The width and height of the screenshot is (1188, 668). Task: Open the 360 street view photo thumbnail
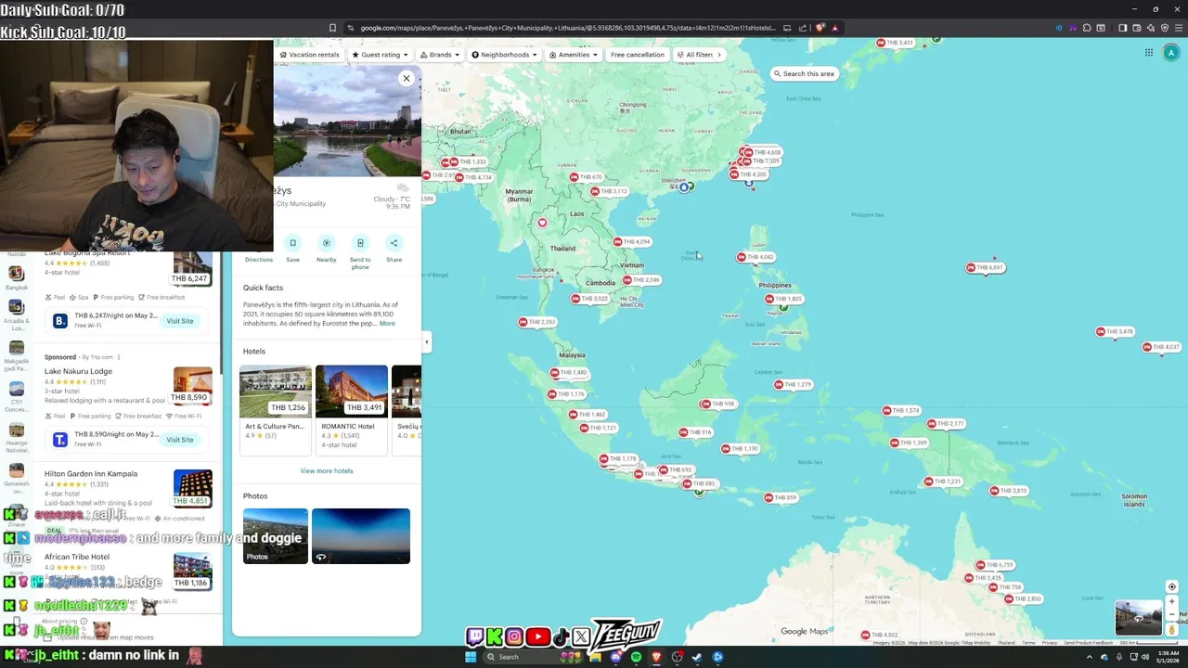coord(361,535)
